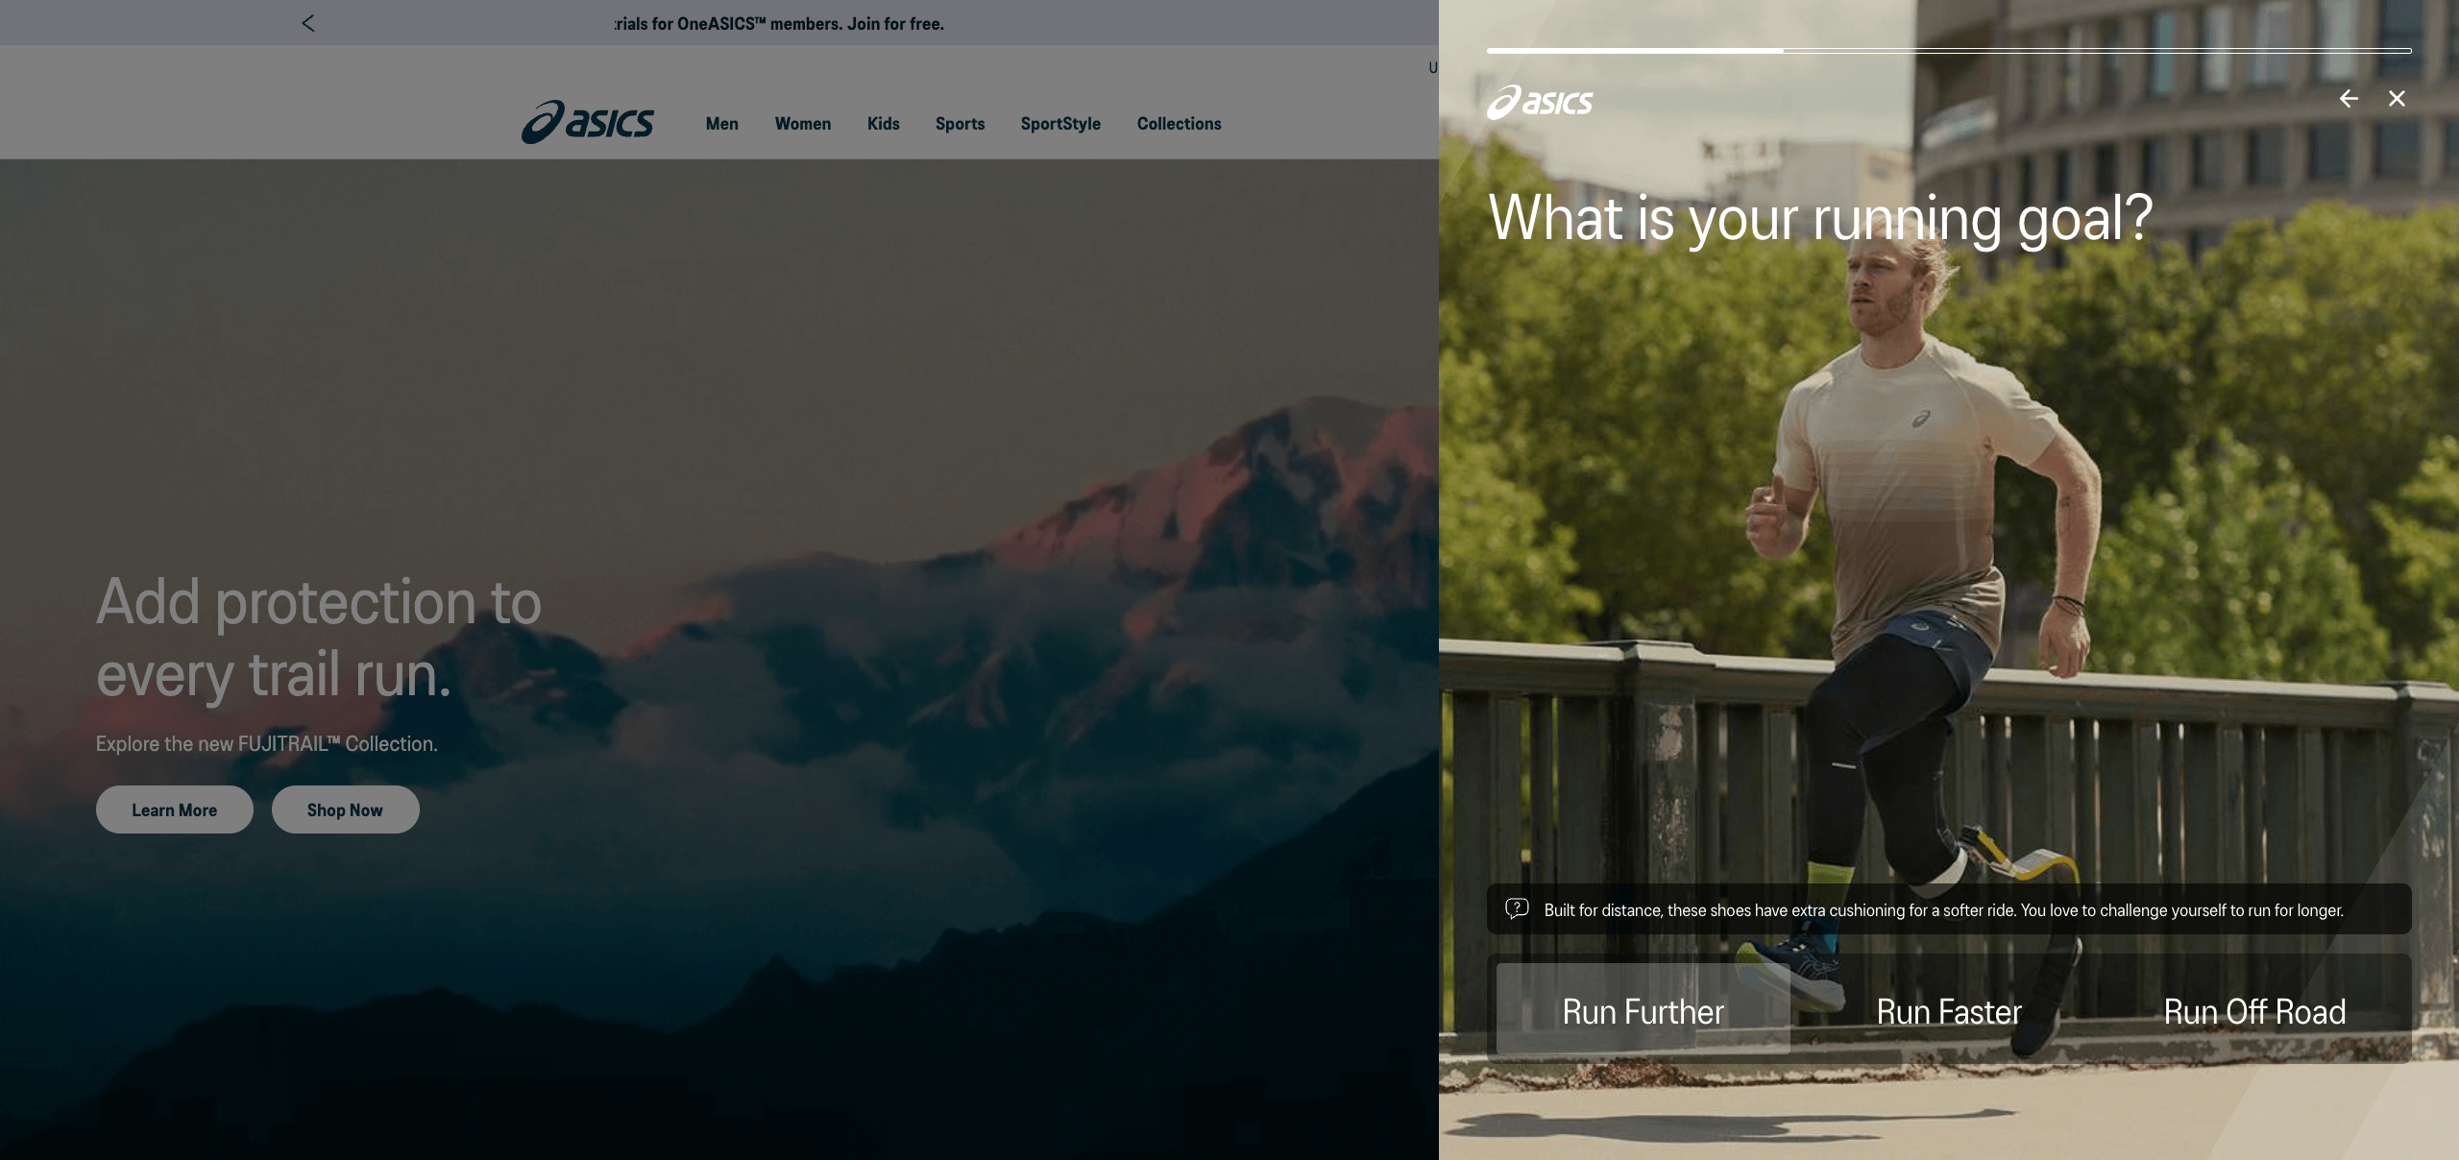The image size is (2459, 1160).
Task: Choose the Run Faster goal option
Action: click(1949, 1011)
